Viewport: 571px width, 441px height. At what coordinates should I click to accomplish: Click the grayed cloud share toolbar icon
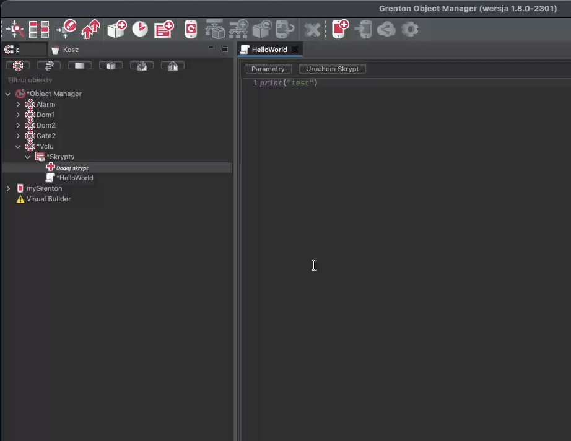[386, 29]
